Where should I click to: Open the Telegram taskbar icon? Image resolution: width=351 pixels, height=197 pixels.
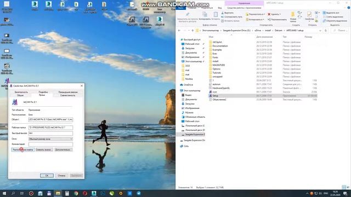click(x=139, y=193)
